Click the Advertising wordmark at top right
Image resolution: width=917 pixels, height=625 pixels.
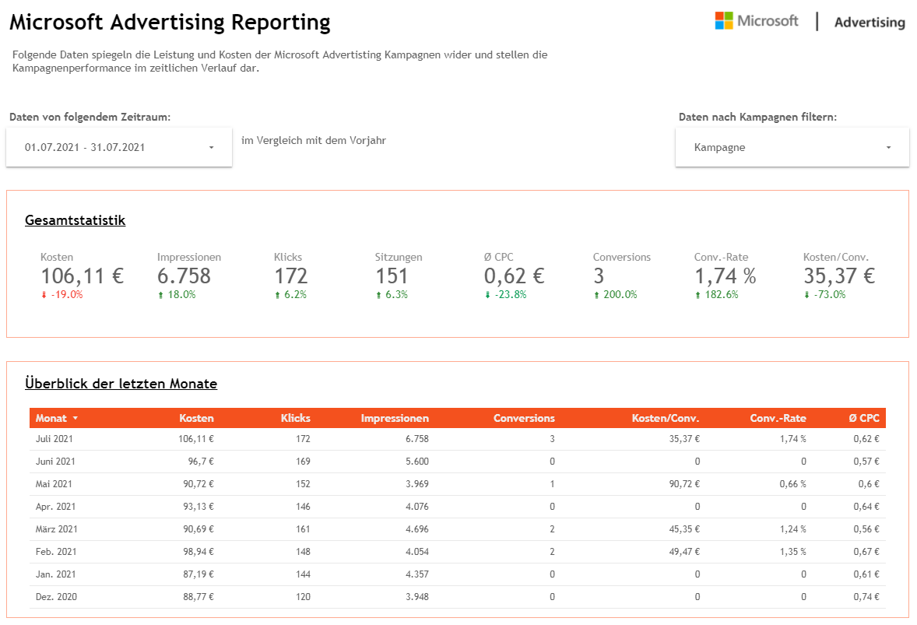870,23
